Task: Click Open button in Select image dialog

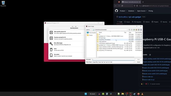Action: (138, 59)
